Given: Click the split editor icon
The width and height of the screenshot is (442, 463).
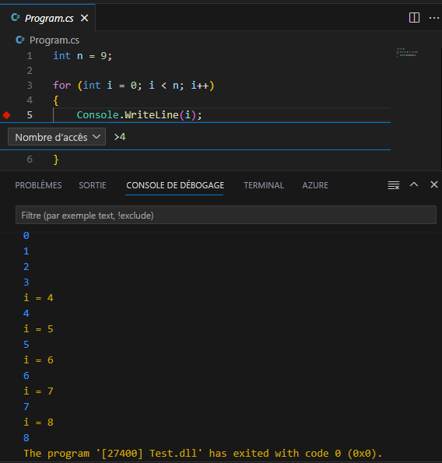Looking at the screenshot, I should pyautogui.click(x=414, y=18).
